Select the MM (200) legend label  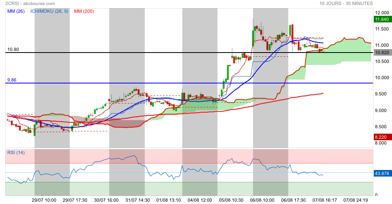(84, 11)
